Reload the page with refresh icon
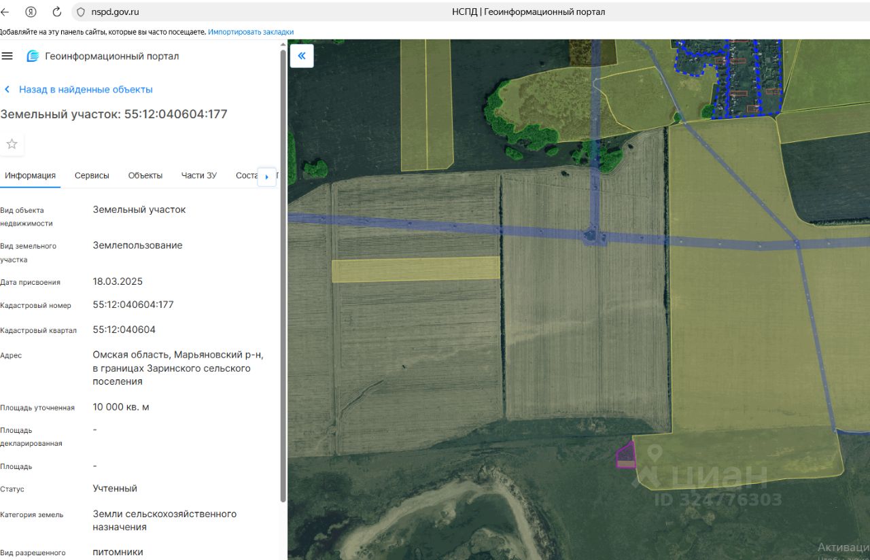The height and width of the screenshot is (560, 870). pyautogui.click(x=57, y=12)
